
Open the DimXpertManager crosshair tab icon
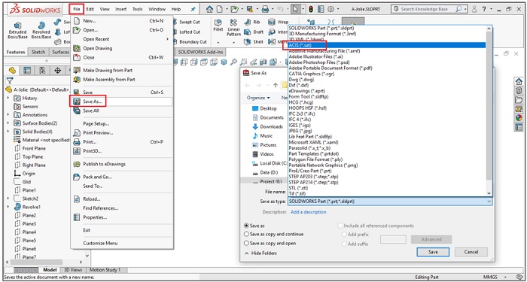(x=57, y=70)
